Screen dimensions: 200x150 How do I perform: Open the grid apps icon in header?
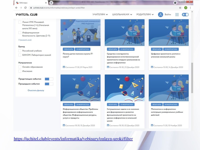[x=177, y=14]
